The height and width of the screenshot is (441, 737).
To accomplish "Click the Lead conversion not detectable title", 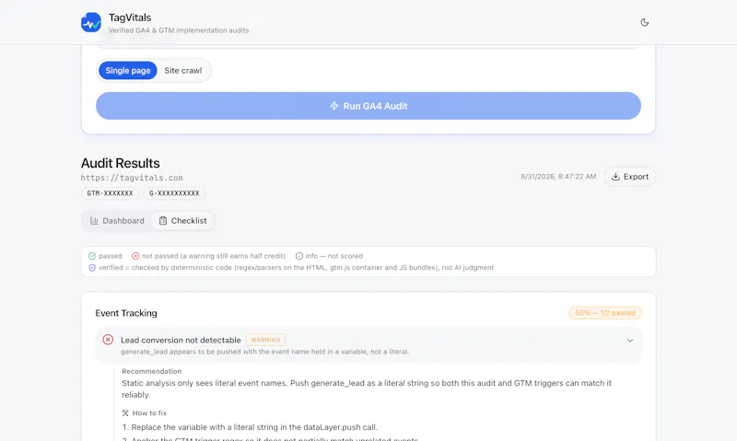I will coord(181,340).
